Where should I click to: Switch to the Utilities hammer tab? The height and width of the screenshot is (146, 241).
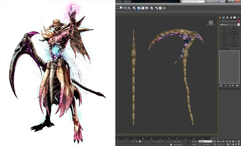238,18
